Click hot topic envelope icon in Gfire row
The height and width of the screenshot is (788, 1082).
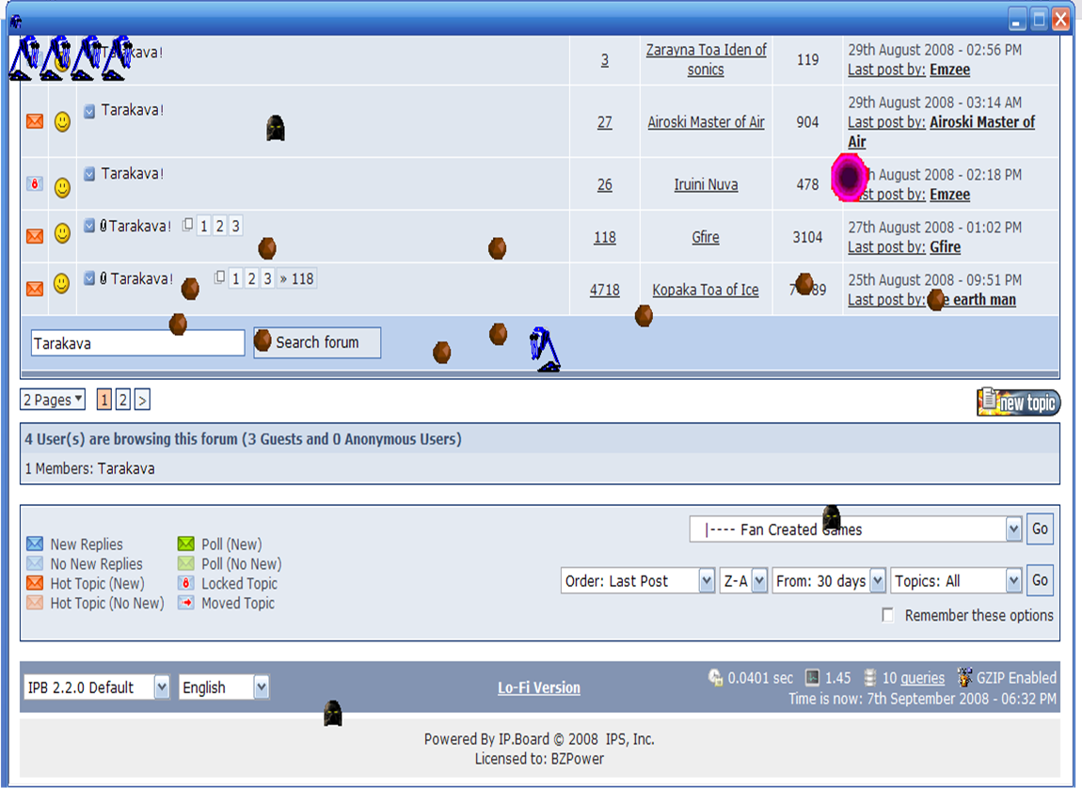(35, 236)
